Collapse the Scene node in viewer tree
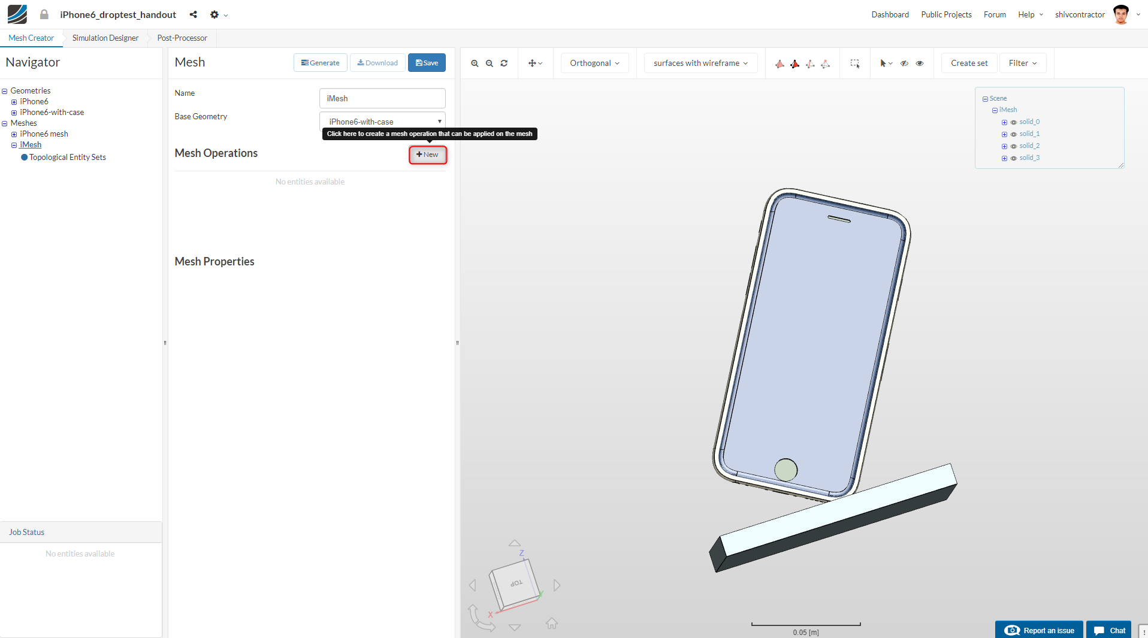This screenshot has height=638, width=1148. (985, 99)
